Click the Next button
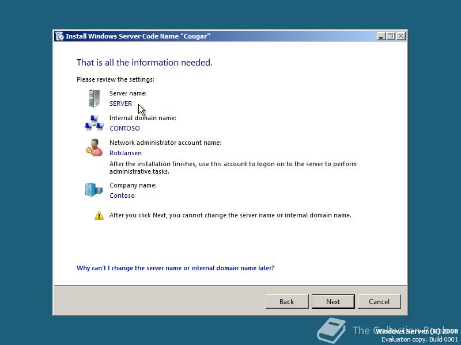This screenshot has height=345, width=461. [333, 301]
